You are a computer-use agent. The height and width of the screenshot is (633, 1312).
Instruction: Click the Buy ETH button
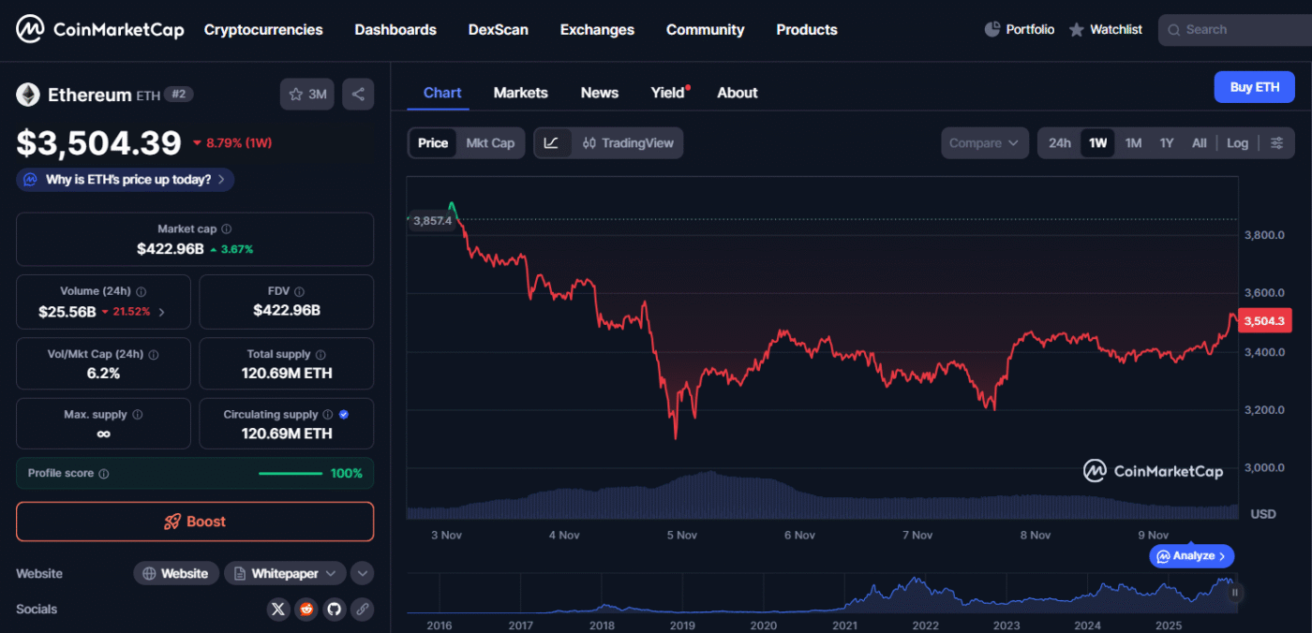pyautogui.click(x=1254, y=87)
